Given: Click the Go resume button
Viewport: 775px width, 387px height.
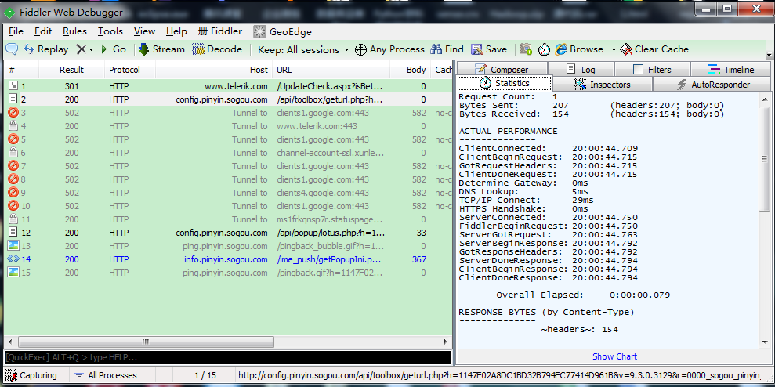Looking at the screenshot, I should click(114, 49).
